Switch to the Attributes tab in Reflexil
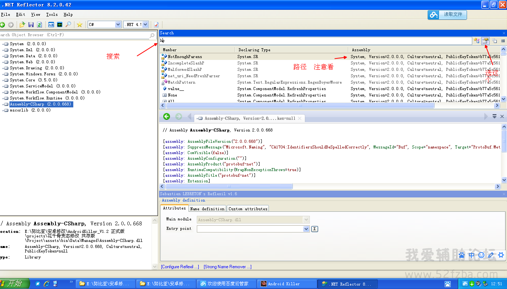Image resolution: width=507 pixels, height=289 pixels. (x=174, y=208)
